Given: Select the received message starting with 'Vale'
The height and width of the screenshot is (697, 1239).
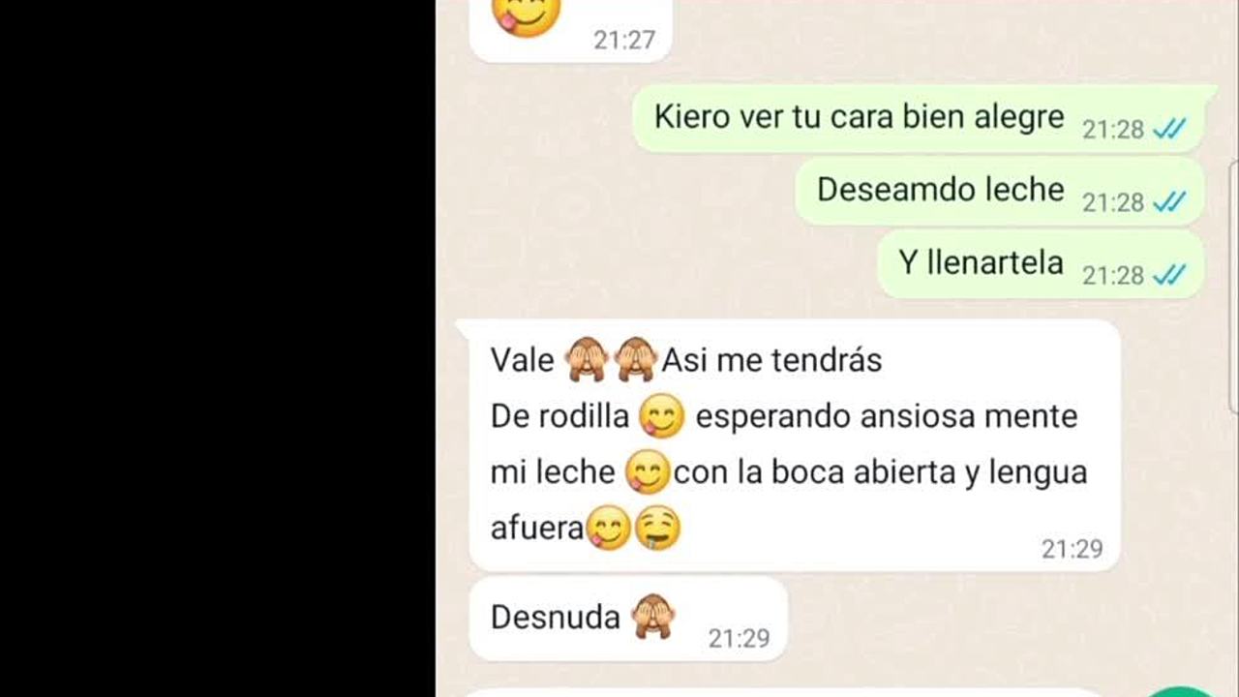Looking at the screenshot, I should (x=789, y=445).
